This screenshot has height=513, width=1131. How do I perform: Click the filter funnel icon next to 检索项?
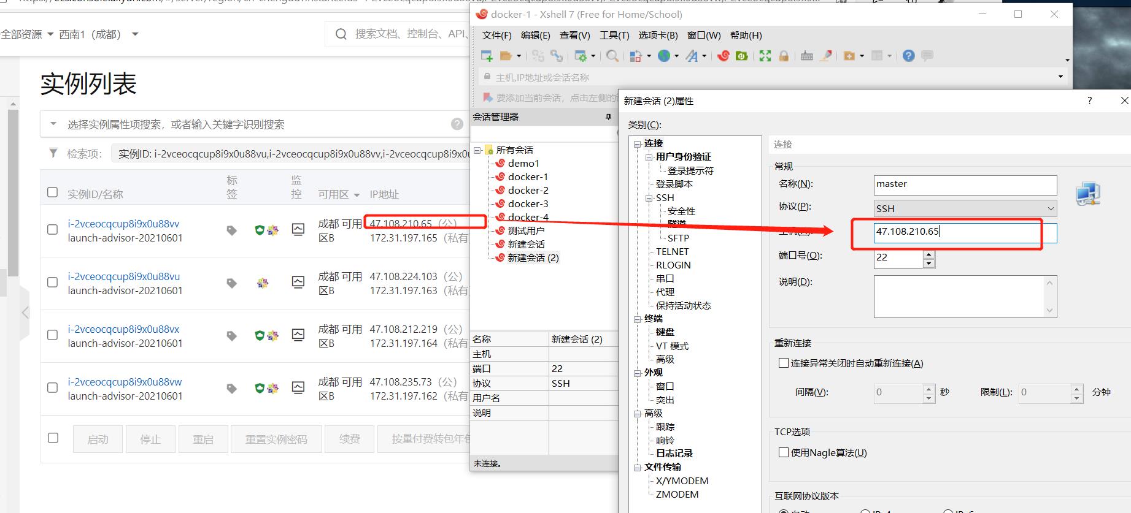tap(53, 153)
